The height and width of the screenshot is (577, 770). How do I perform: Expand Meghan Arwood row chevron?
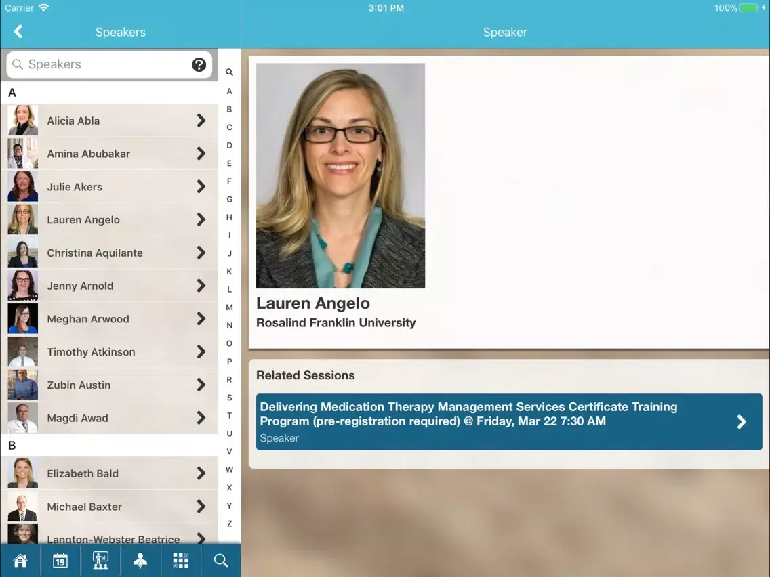pos(201,319)
